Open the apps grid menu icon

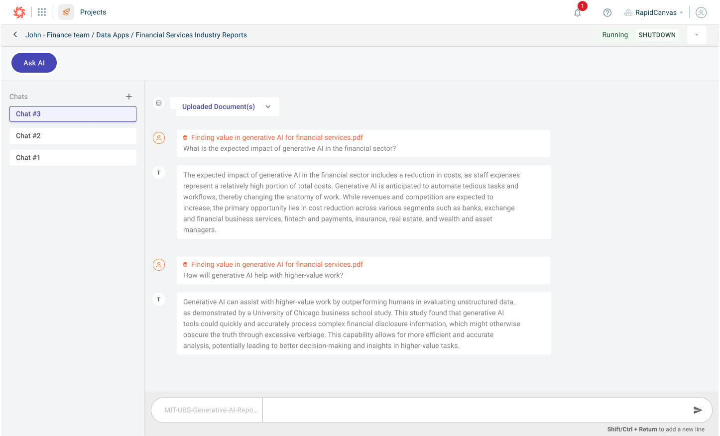(x=42, y=12)
